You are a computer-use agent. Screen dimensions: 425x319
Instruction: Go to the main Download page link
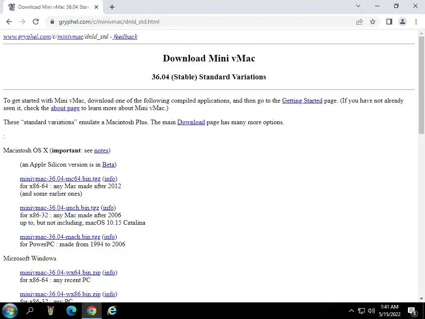coord(191,123)
